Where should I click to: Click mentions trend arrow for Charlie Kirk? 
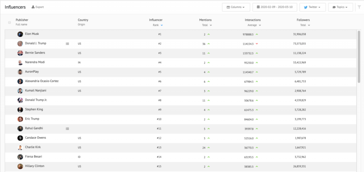pos(209,148)
